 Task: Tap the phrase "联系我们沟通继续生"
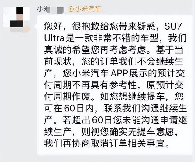(145, 108)
